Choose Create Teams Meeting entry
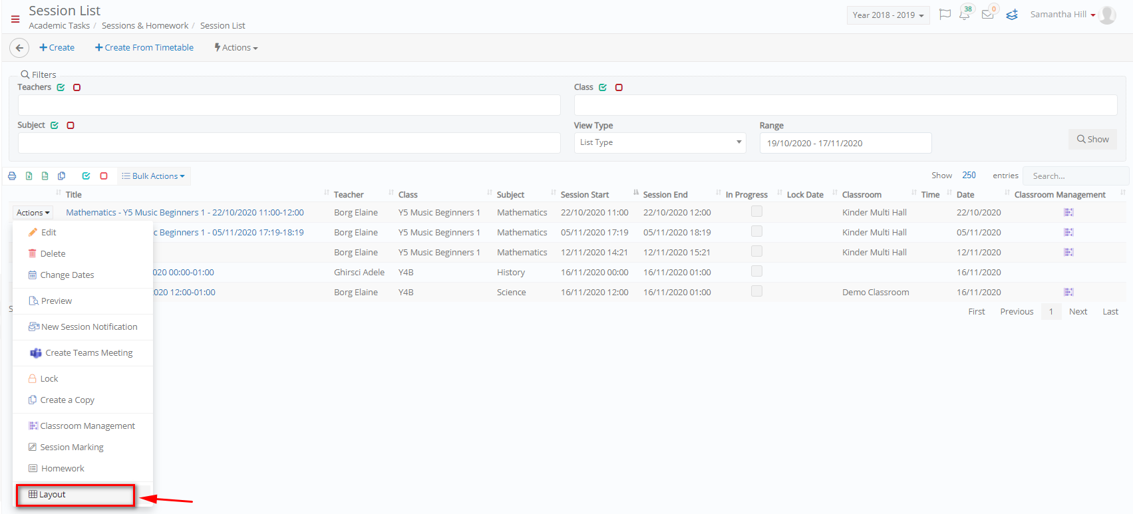Image resolution: width=1133 pixels, height=514 pixels. 82,353
